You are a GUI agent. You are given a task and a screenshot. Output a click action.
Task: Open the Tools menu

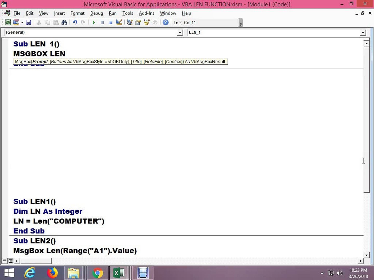tap(128, 13)
